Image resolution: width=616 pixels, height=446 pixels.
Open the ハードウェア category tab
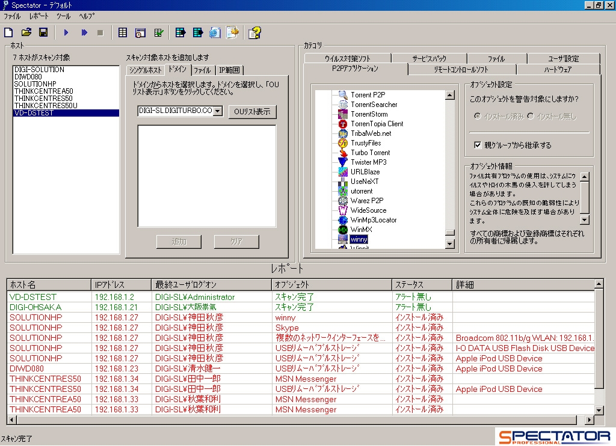point(558,70)
